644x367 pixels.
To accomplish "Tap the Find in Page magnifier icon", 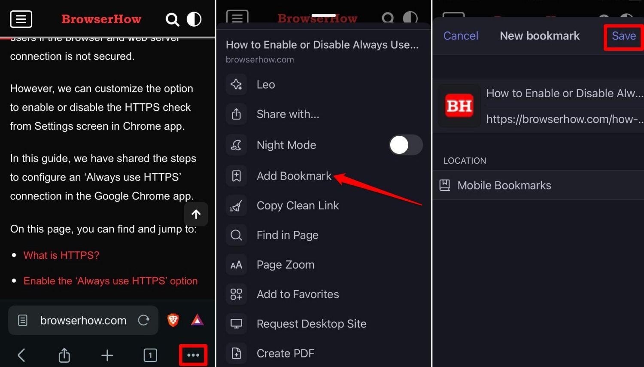I will [237, 235].
